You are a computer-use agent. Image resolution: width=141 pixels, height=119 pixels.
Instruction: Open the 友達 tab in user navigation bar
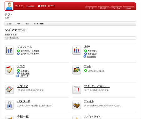click(x=27, y=24)
